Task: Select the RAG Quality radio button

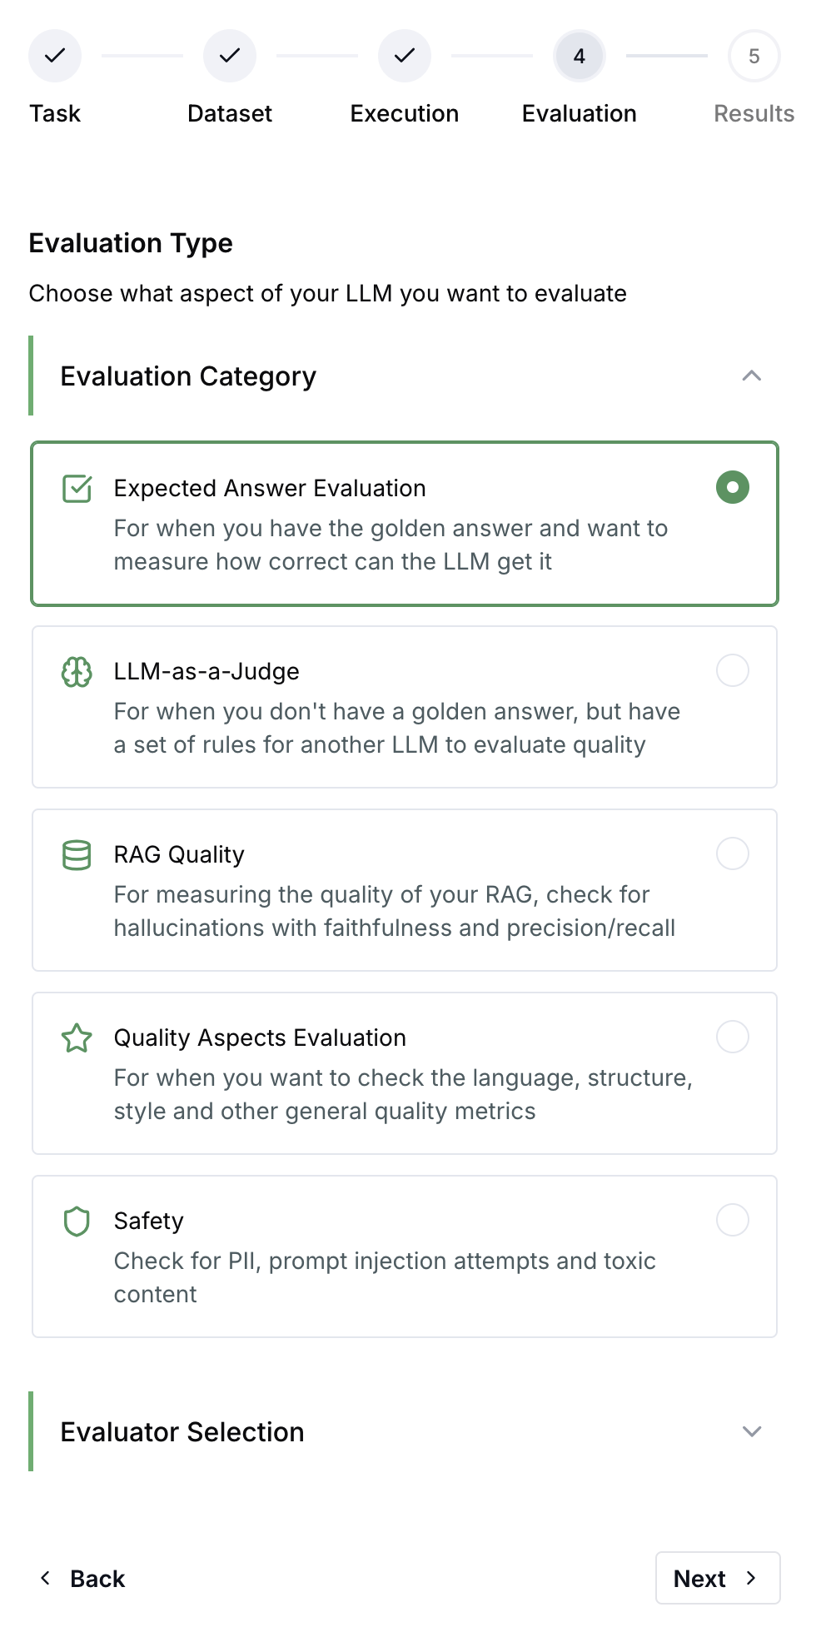Action: [733, 853]
